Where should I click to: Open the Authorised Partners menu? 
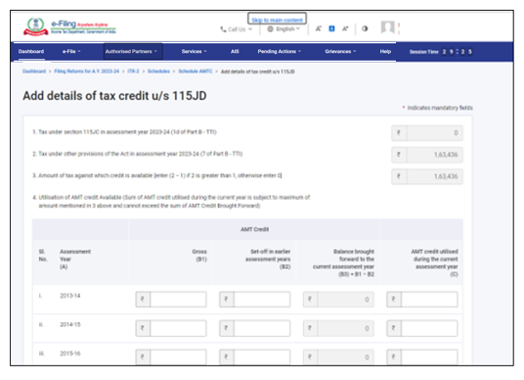click(133, 51)
